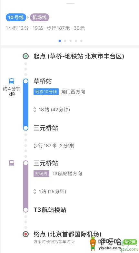Tap the 草桥站 station circle on blue line

26,81
